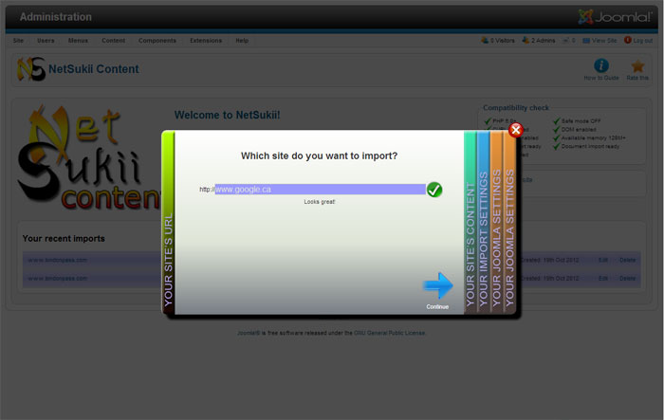The width and height of the screenshot is (664, 420).
Task: Click the DOM enabled check item
Action: click(575, 130)
